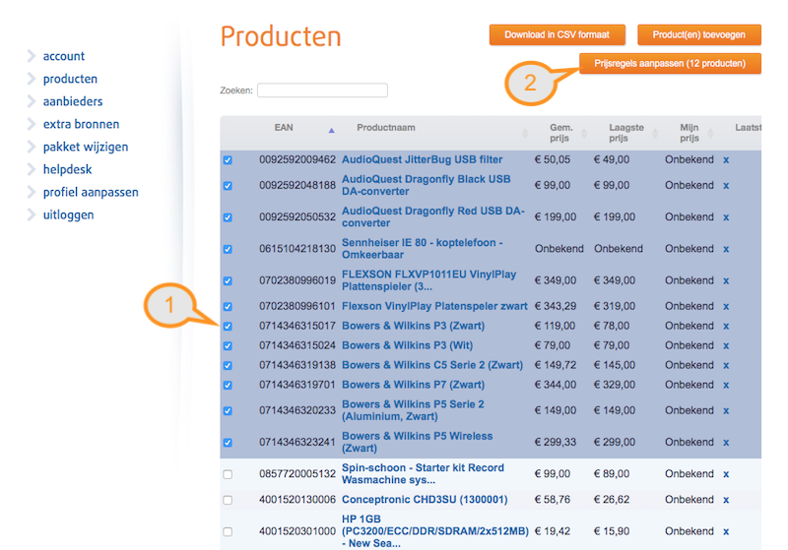Remove Conceptronic CHD3SU product with x
788x550 pixels.
(x=726, y=500)
